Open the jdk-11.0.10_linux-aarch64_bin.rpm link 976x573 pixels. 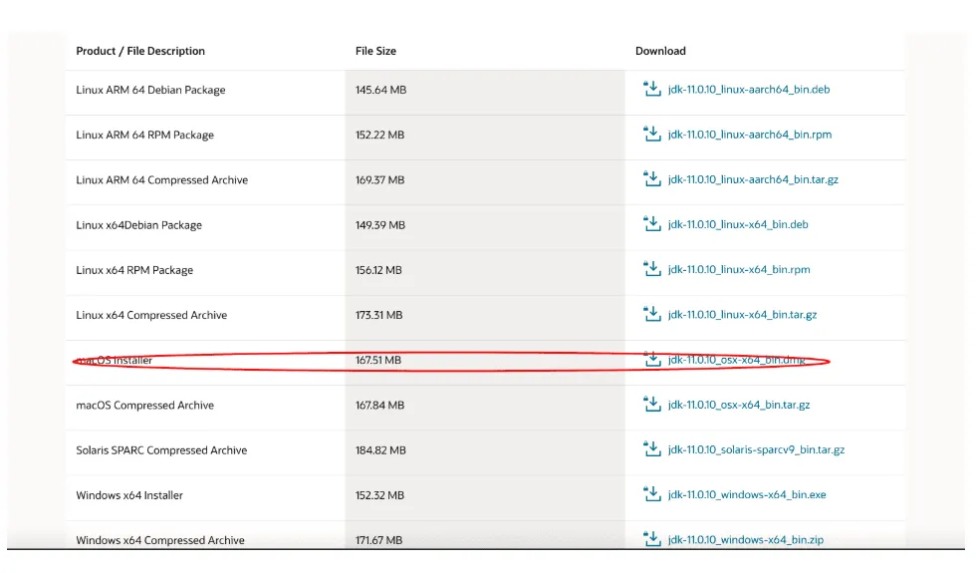pos(749,135)
